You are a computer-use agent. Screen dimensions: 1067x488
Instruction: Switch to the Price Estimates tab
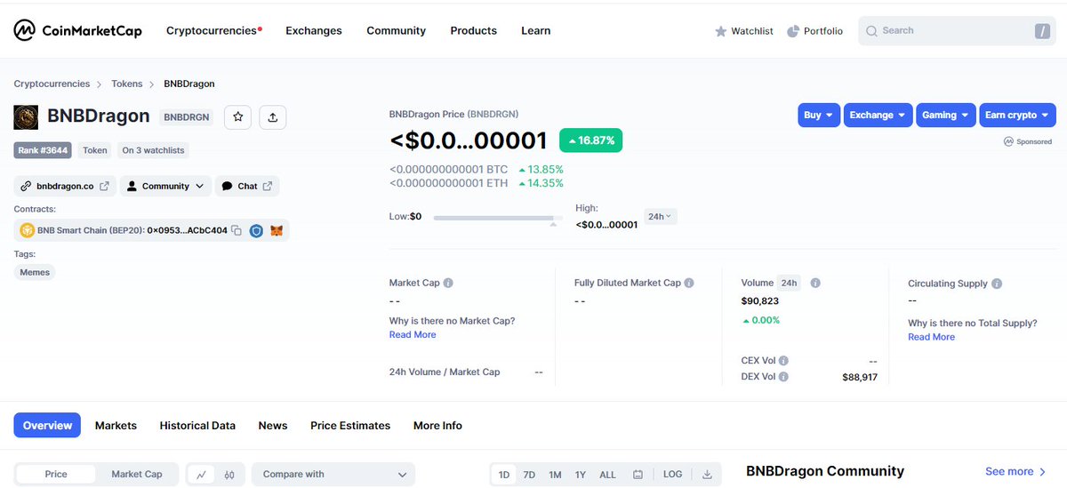tap(350, 425)
